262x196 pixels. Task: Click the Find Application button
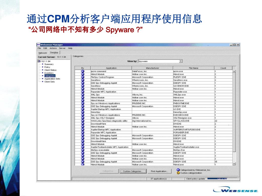pos(160,171)
